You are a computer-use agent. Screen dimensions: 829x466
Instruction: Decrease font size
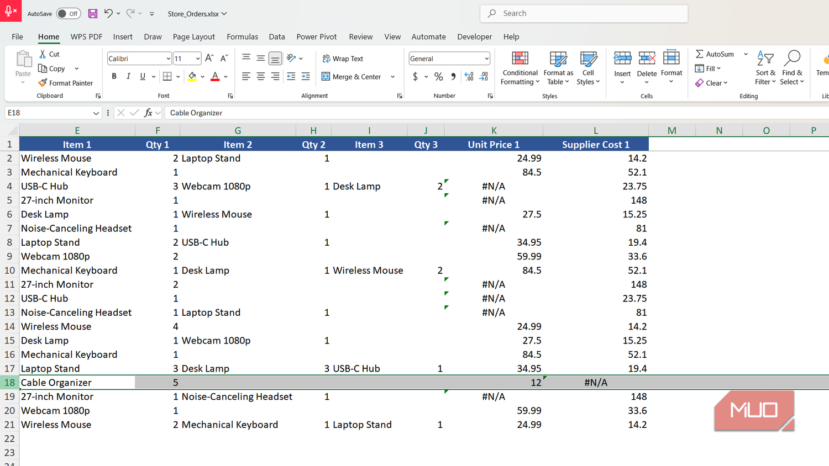[x=224, y=58]
